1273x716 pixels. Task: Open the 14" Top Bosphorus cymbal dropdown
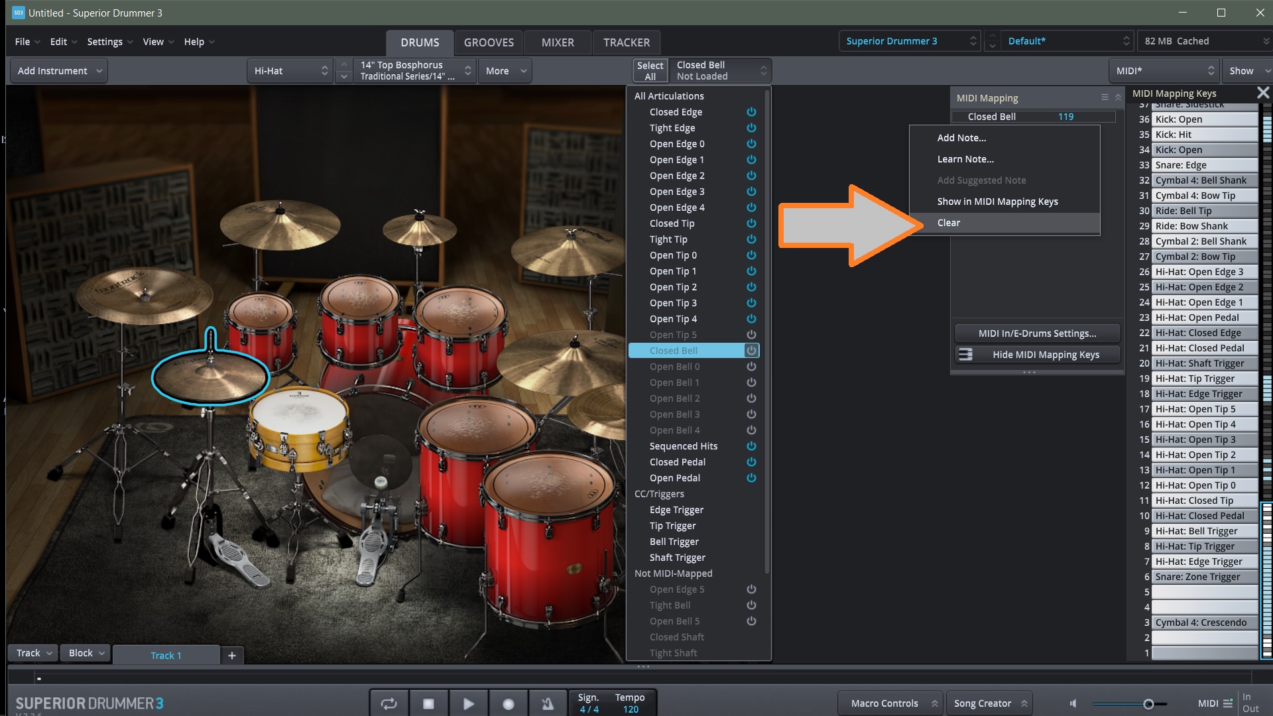(414, 71)
